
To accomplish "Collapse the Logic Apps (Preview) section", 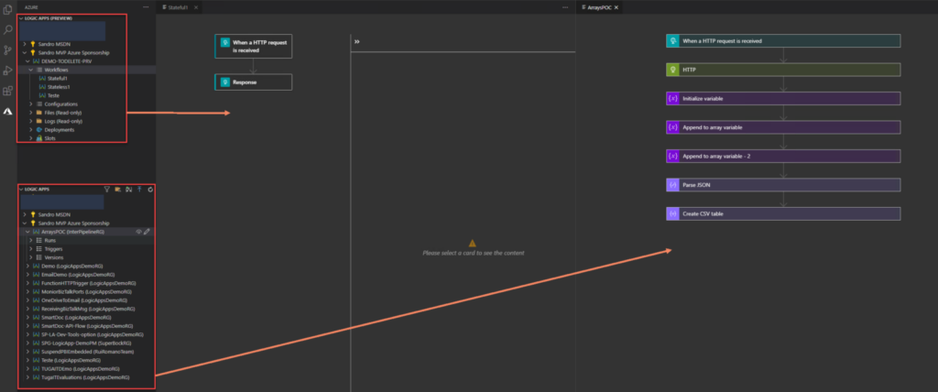I will tap(20, 18).
